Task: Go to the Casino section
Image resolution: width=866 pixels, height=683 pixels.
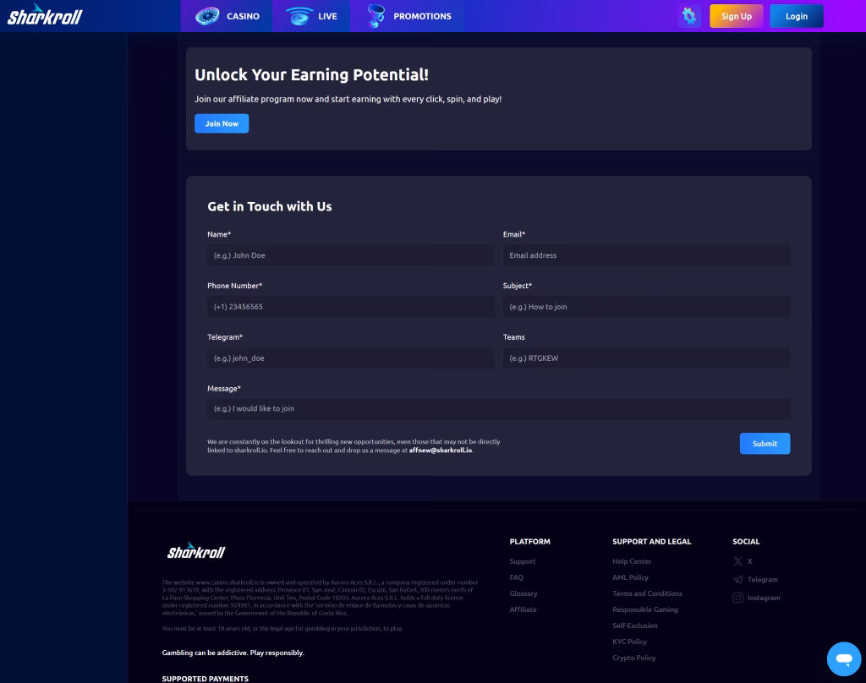Action: click(x=227, y=16)
